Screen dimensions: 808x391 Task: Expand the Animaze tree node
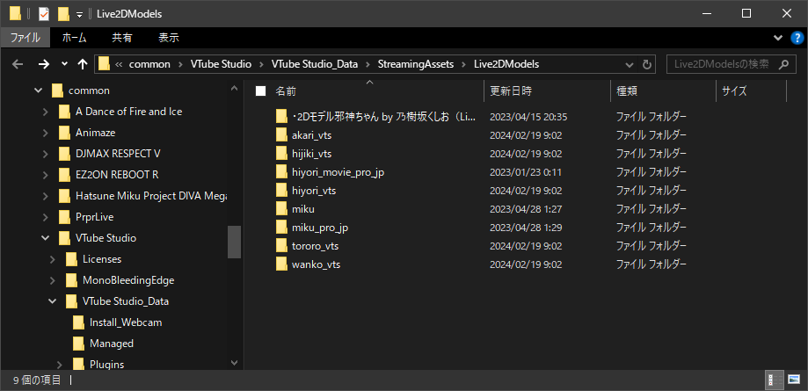click(x=46, y=133)
